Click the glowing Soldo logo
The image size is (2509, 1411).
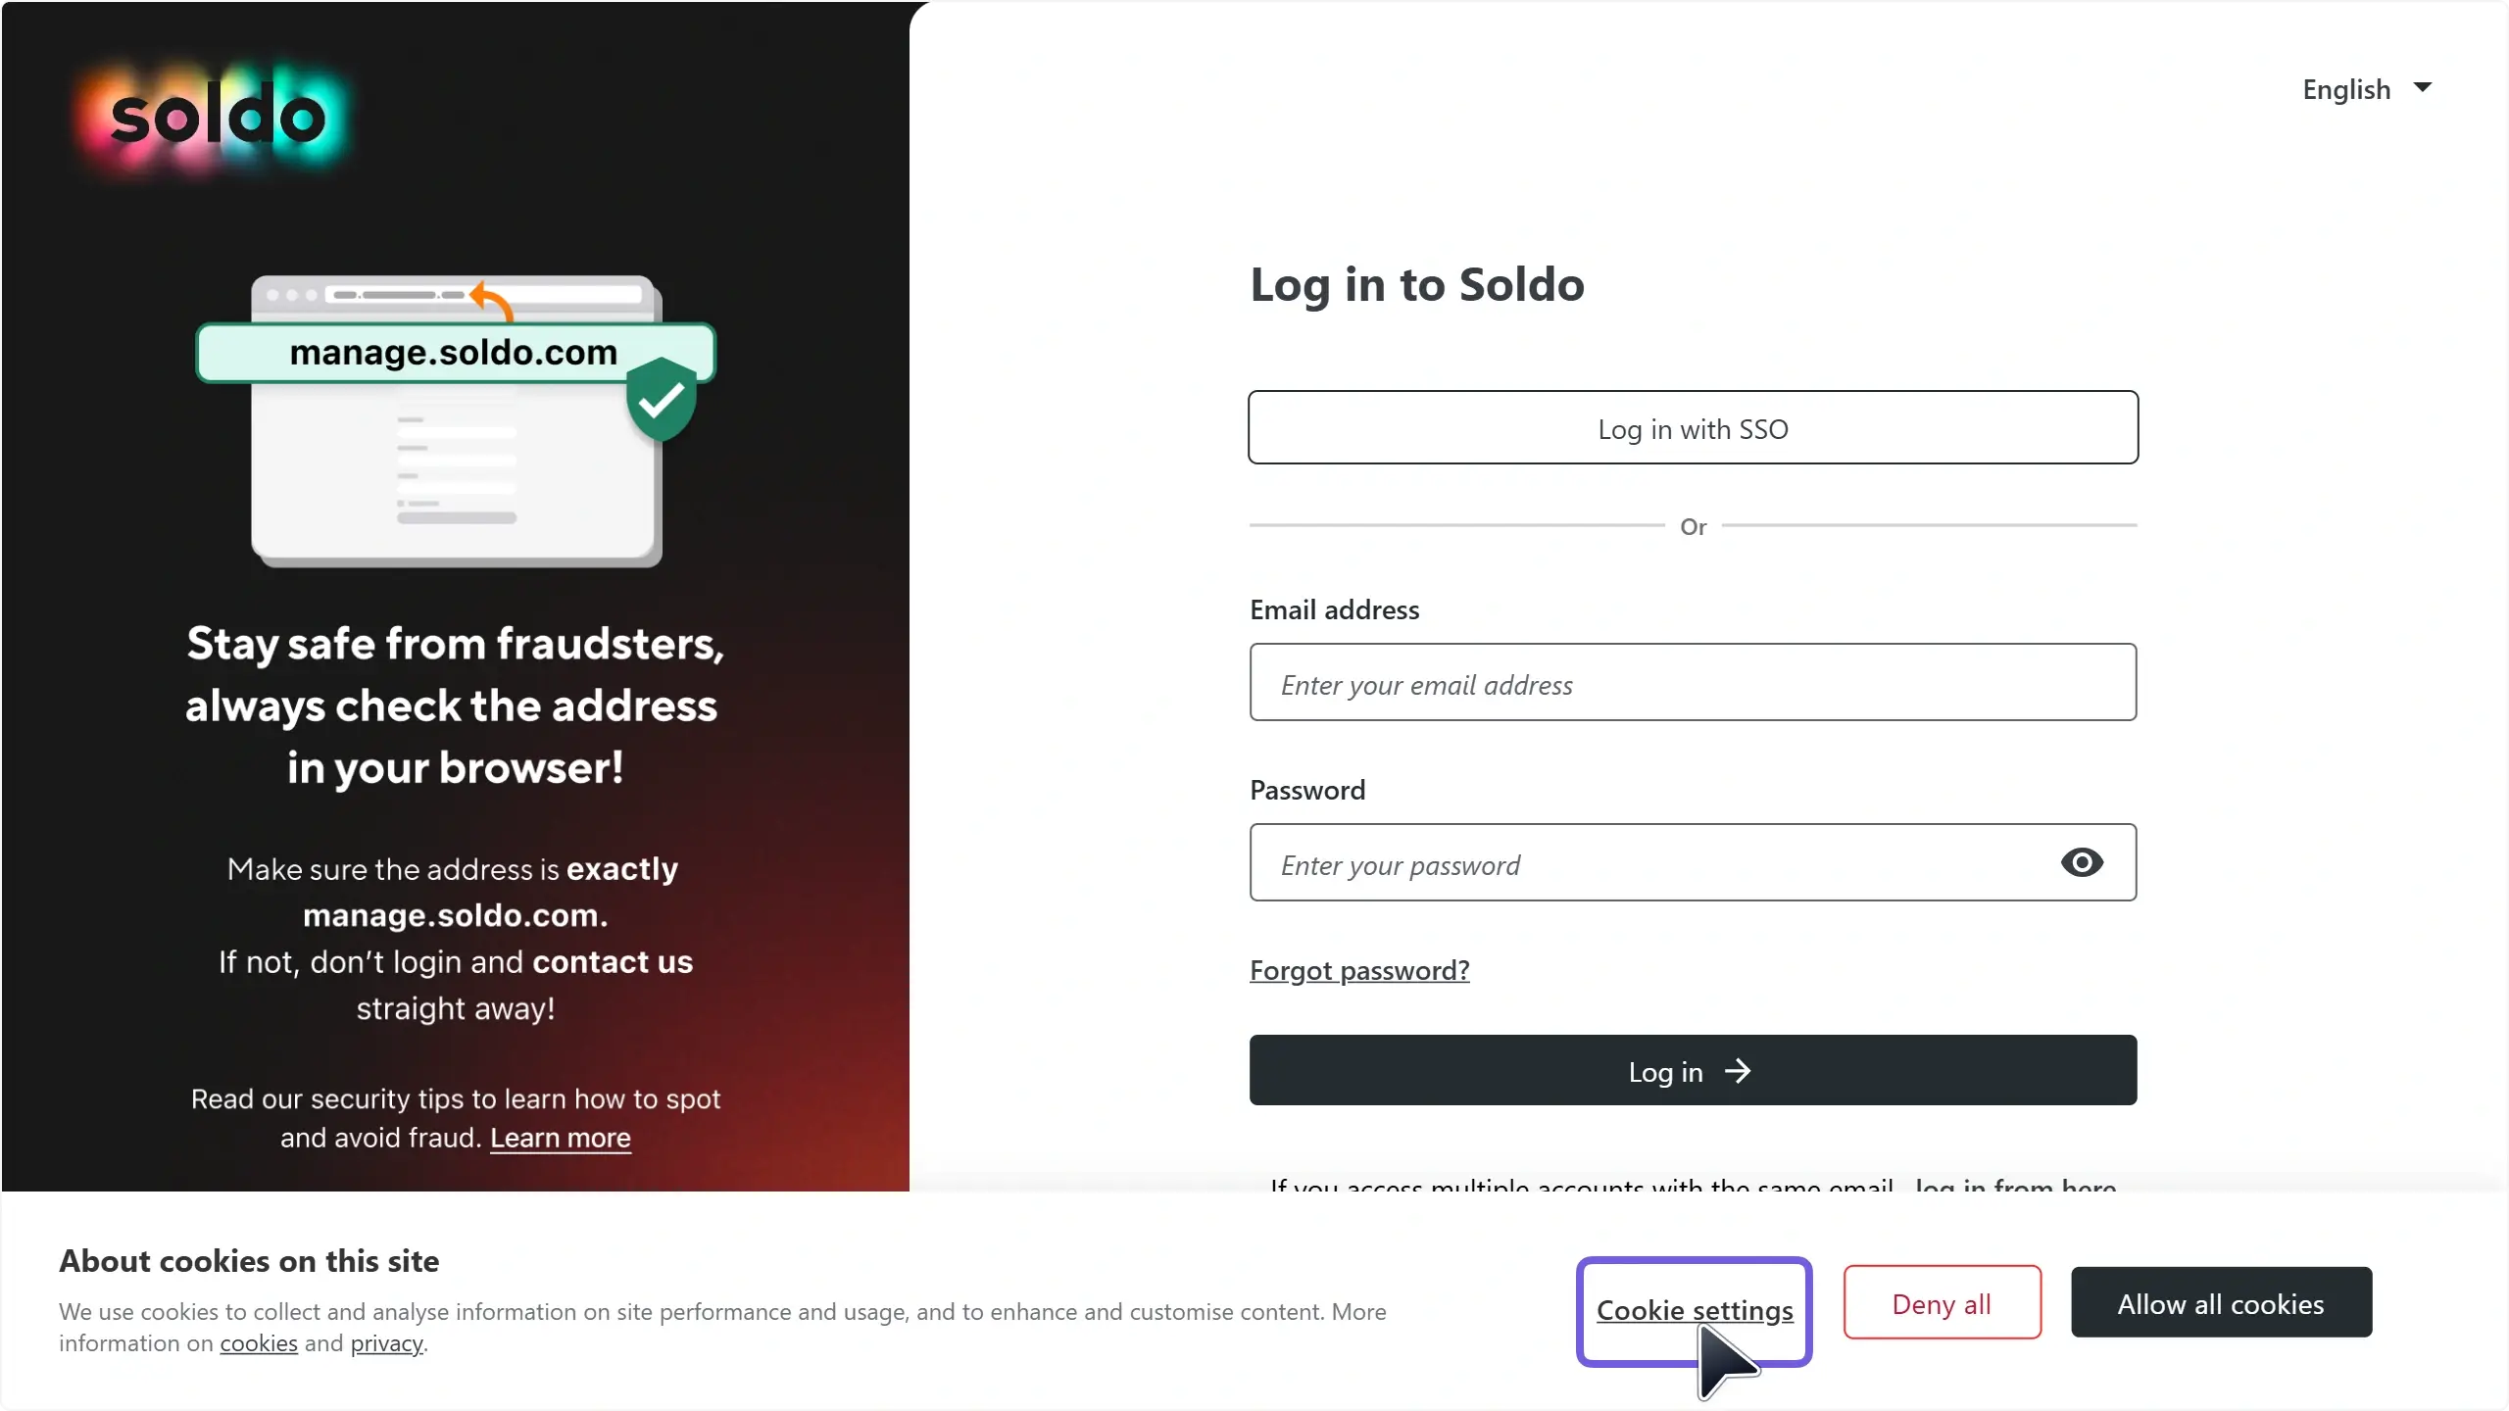coord(216,117)
